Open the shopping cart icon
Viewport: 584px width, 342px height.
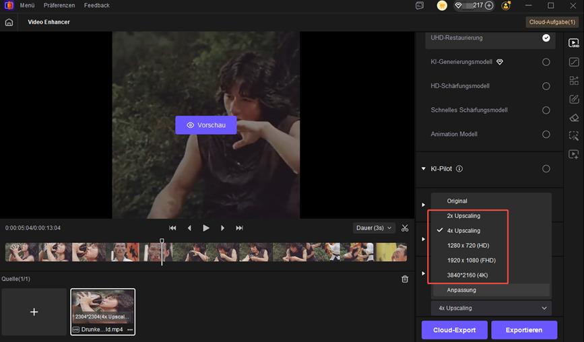[x=442, y=5]
